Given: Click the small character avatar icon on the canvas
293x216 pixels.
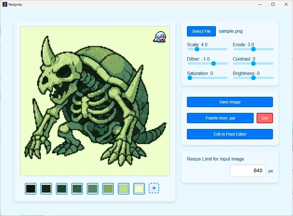Looking at the screenshot, I should point(160,37).
